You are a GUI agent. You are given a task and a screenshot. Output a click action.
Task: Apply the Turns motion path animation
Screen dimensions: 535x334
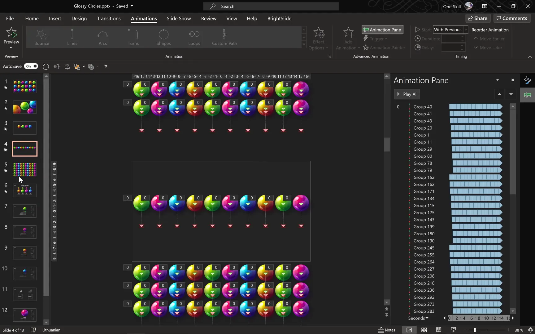click(133, 37)
